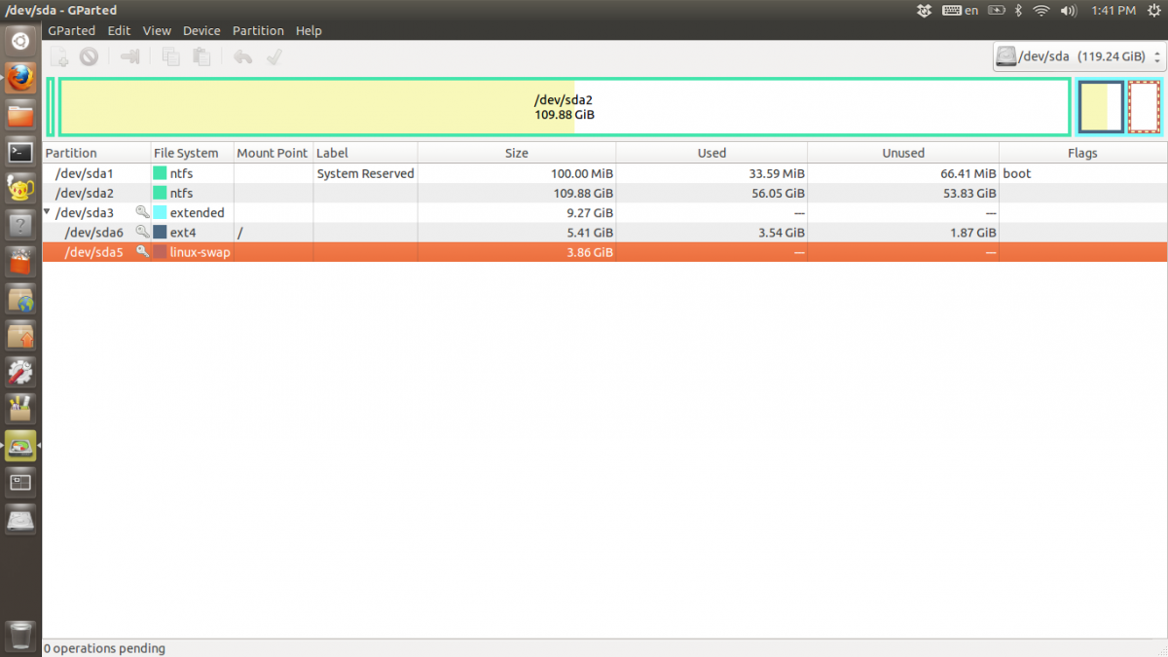Click the GParted icon in the launcher

pos(20,446)
